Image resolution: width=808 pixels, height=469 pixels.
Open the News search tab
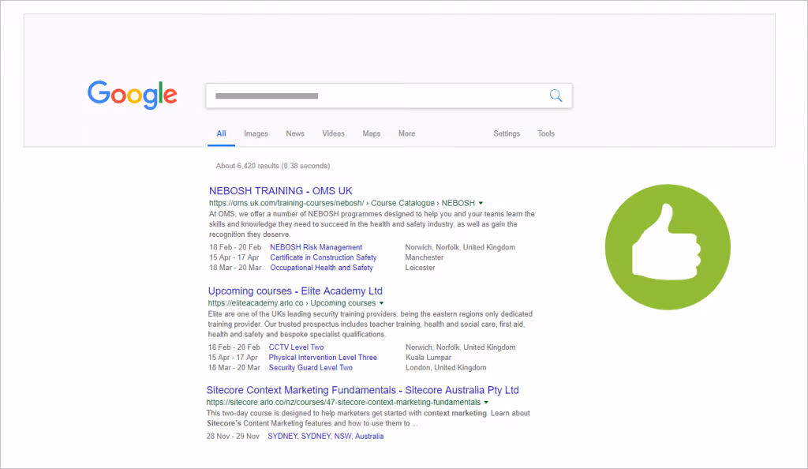(x=295, y=133)
